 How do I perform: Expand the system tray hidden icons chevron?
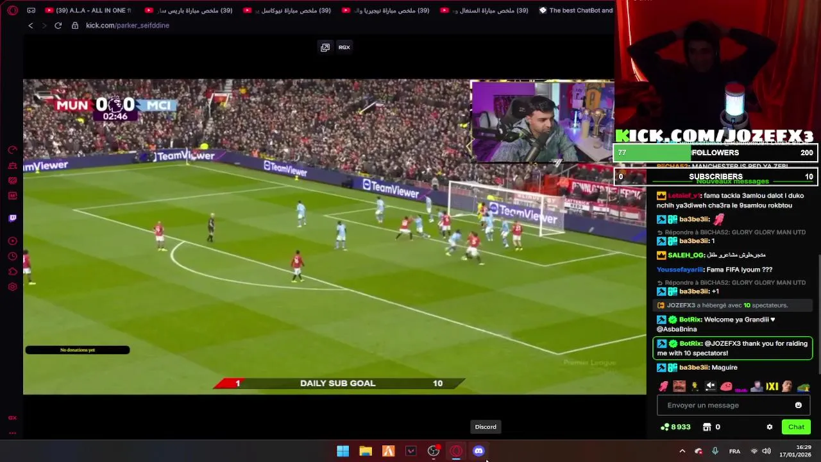coord(682,452)
